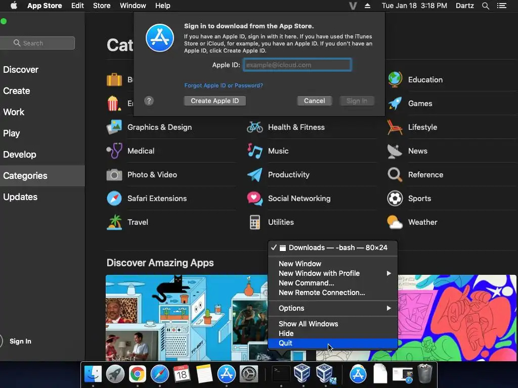Open Safari from the Dock
The image size is (518, 388).
(x=159, y=374)
